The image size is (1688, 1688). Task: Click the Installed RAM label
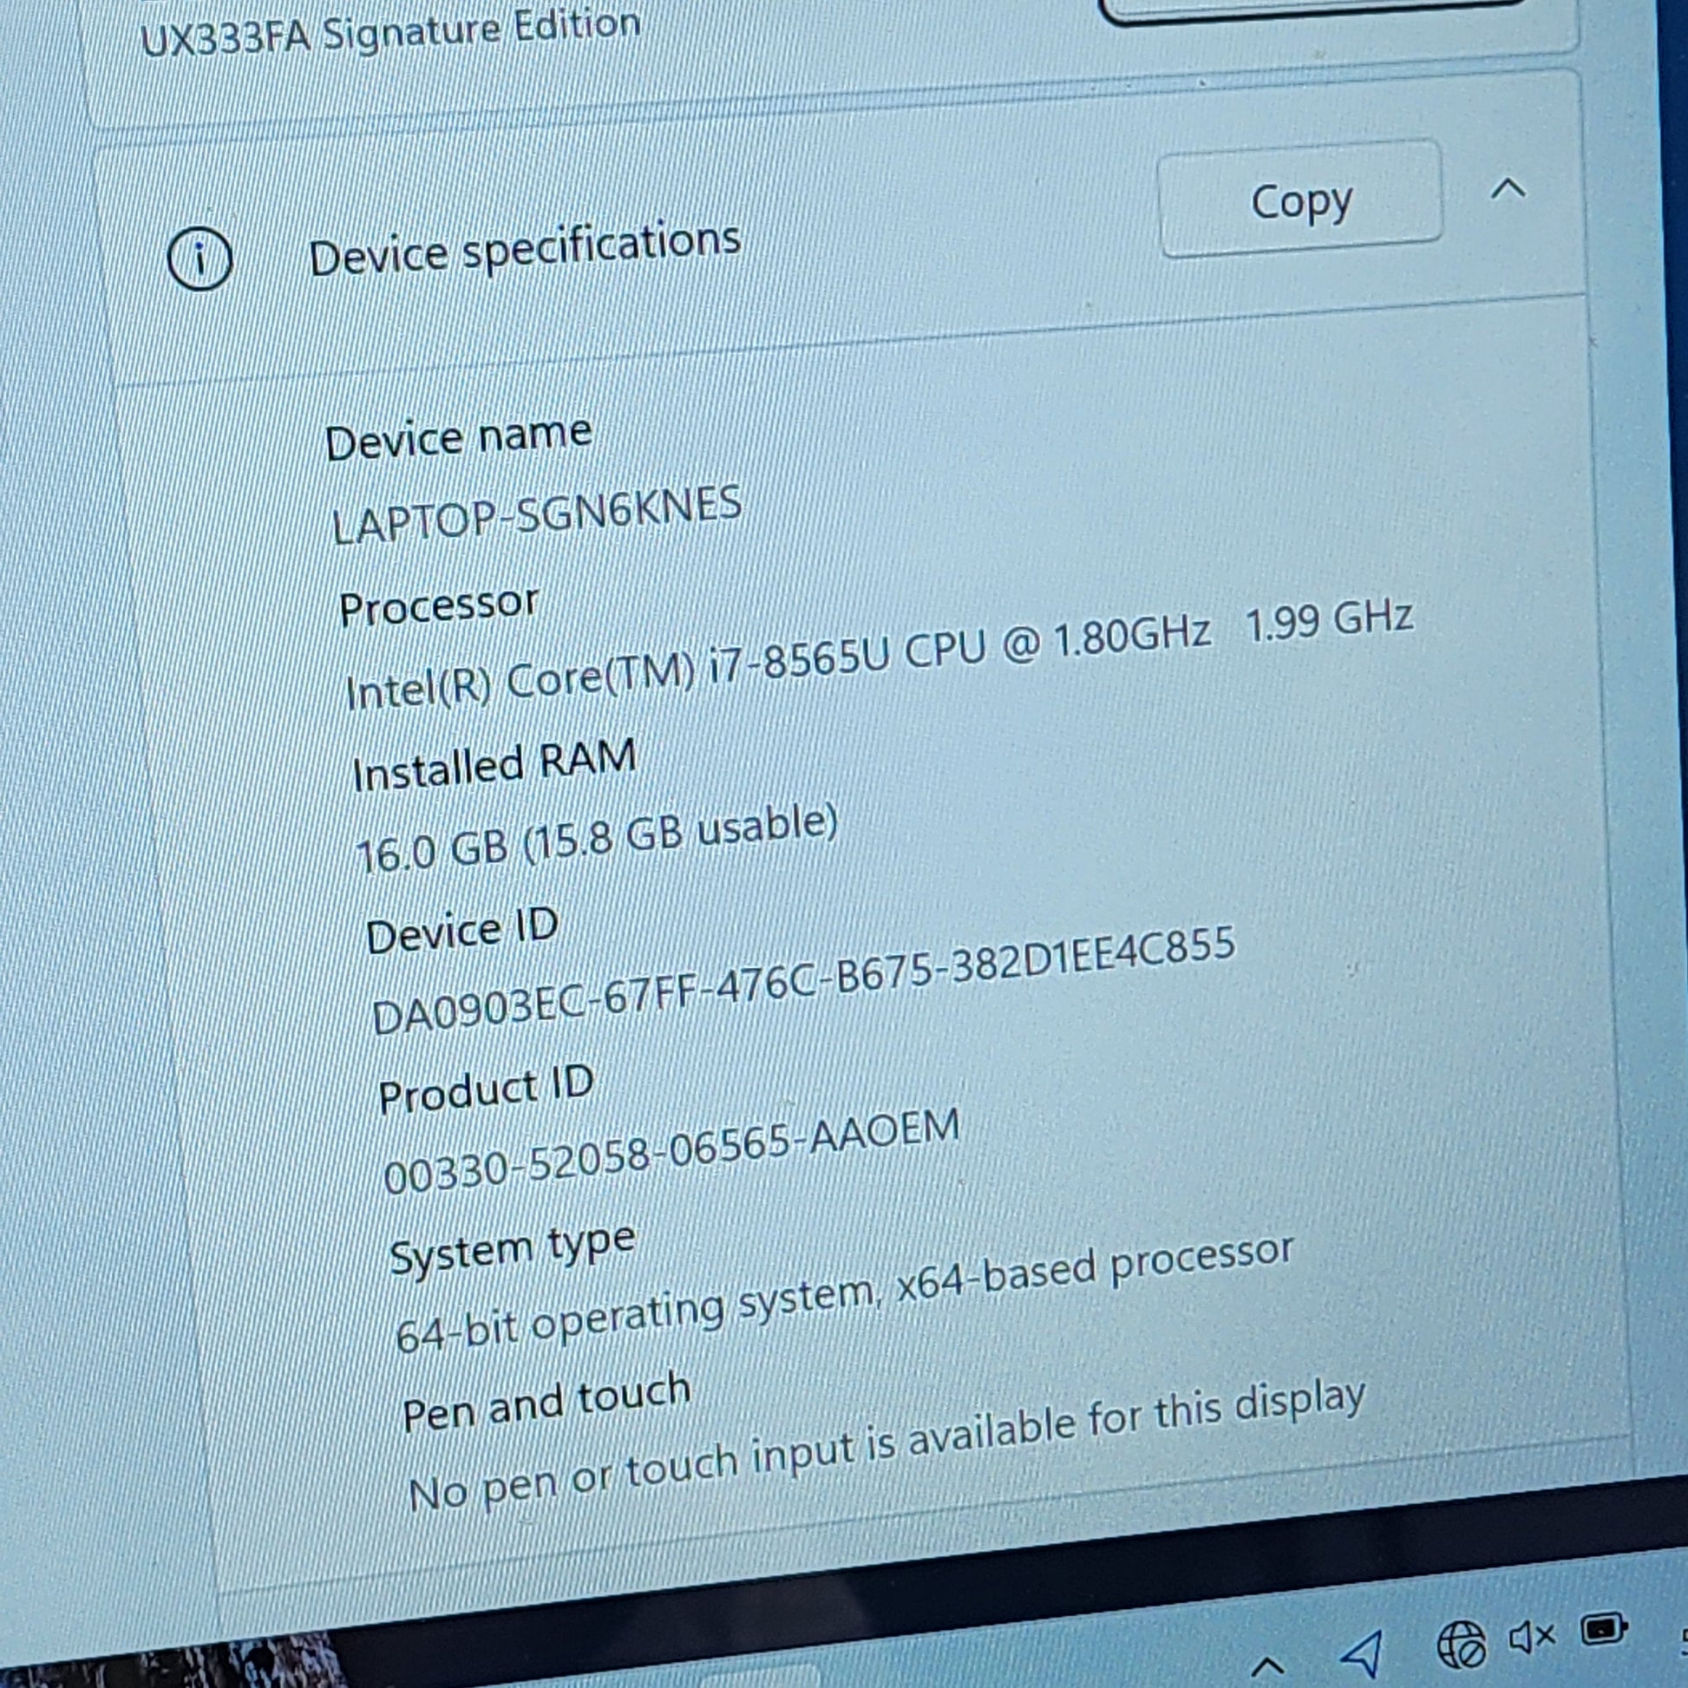494,764
